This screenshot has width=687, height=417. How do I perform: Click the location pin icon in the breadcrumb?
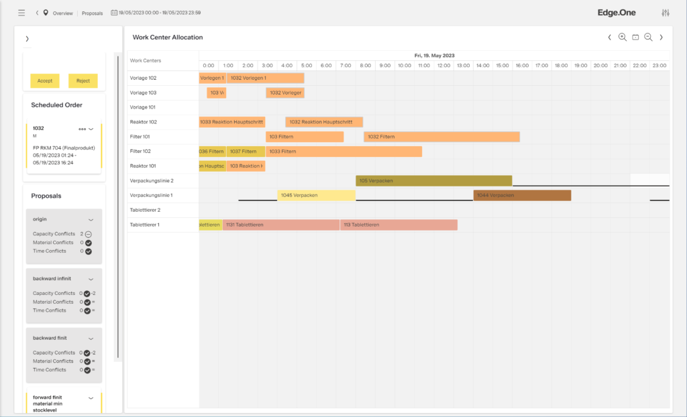coord(44,12)
